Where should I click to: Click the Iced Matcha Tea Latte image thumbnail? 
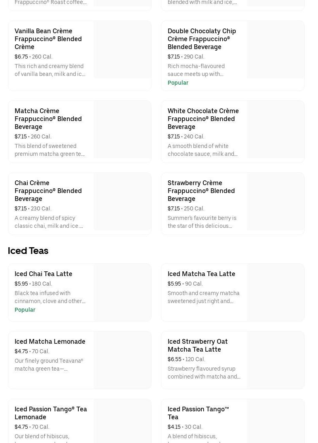[275, 292]
